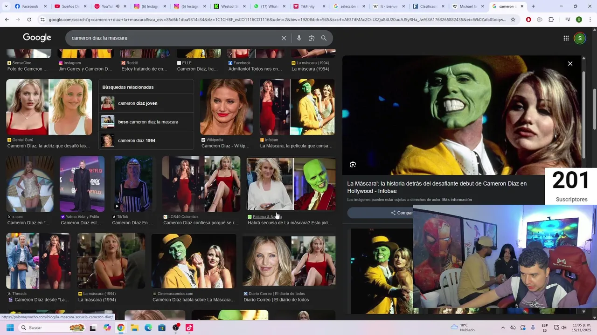This screenshot has width=597, height=335.
Task: Open Google Lens image search icon
Action: click(312, 38)
